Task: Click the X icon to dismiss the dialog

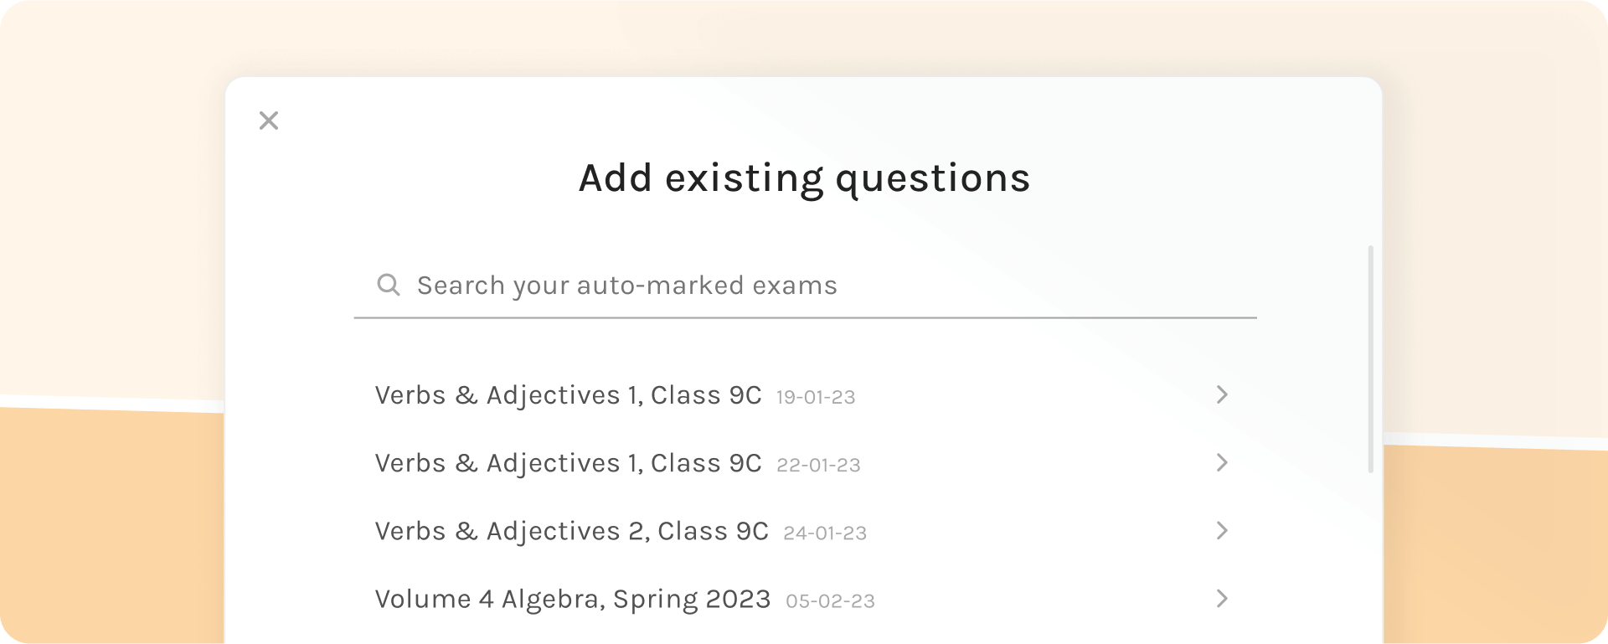Action: (x=268, y=121)
